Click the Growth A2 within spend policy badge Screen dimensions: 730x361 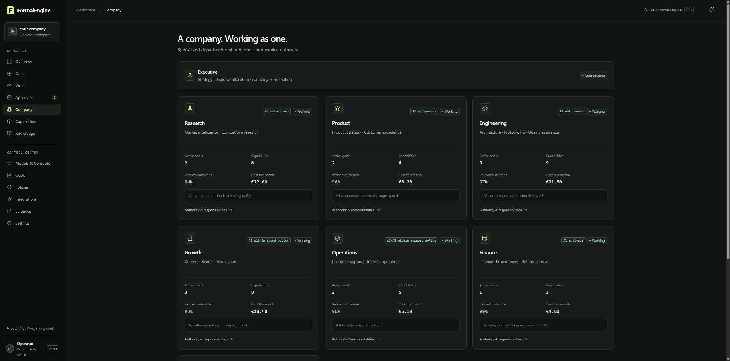pos(268,241)
